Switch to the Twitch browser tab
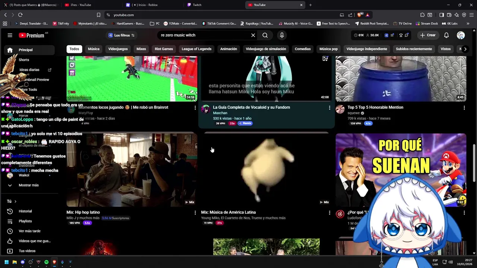This screenshot has width=477, height=268. tap(214, 5)
